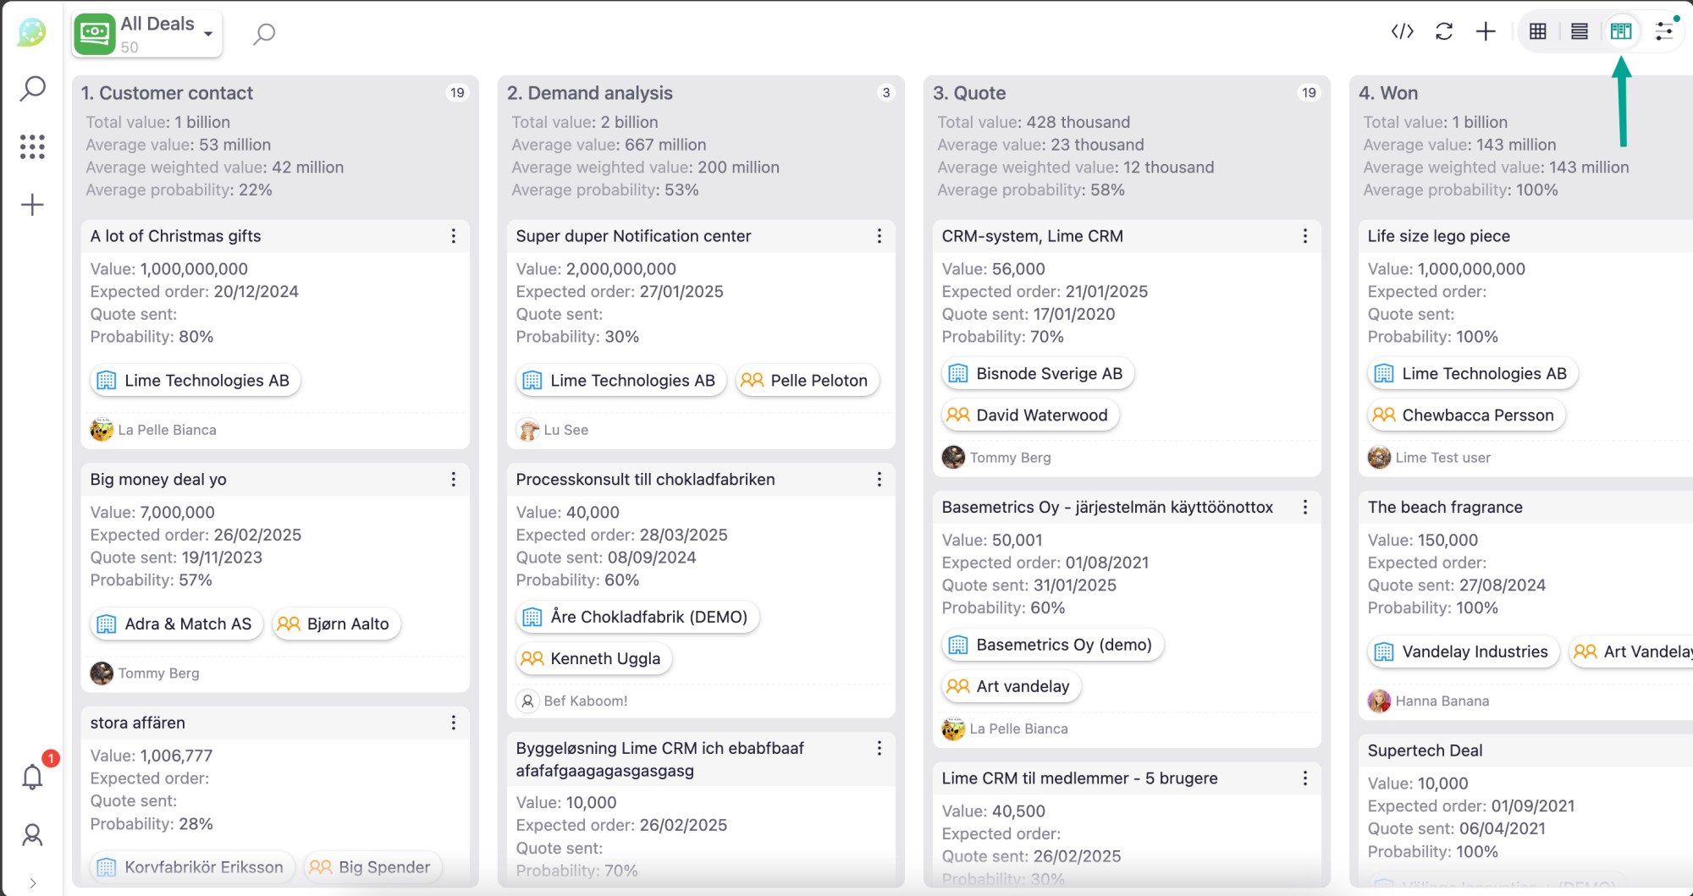The width and height of the screenshot is (1693, 896).
Task: Click Life size lego piece title
Action: tap(1438, 236)
